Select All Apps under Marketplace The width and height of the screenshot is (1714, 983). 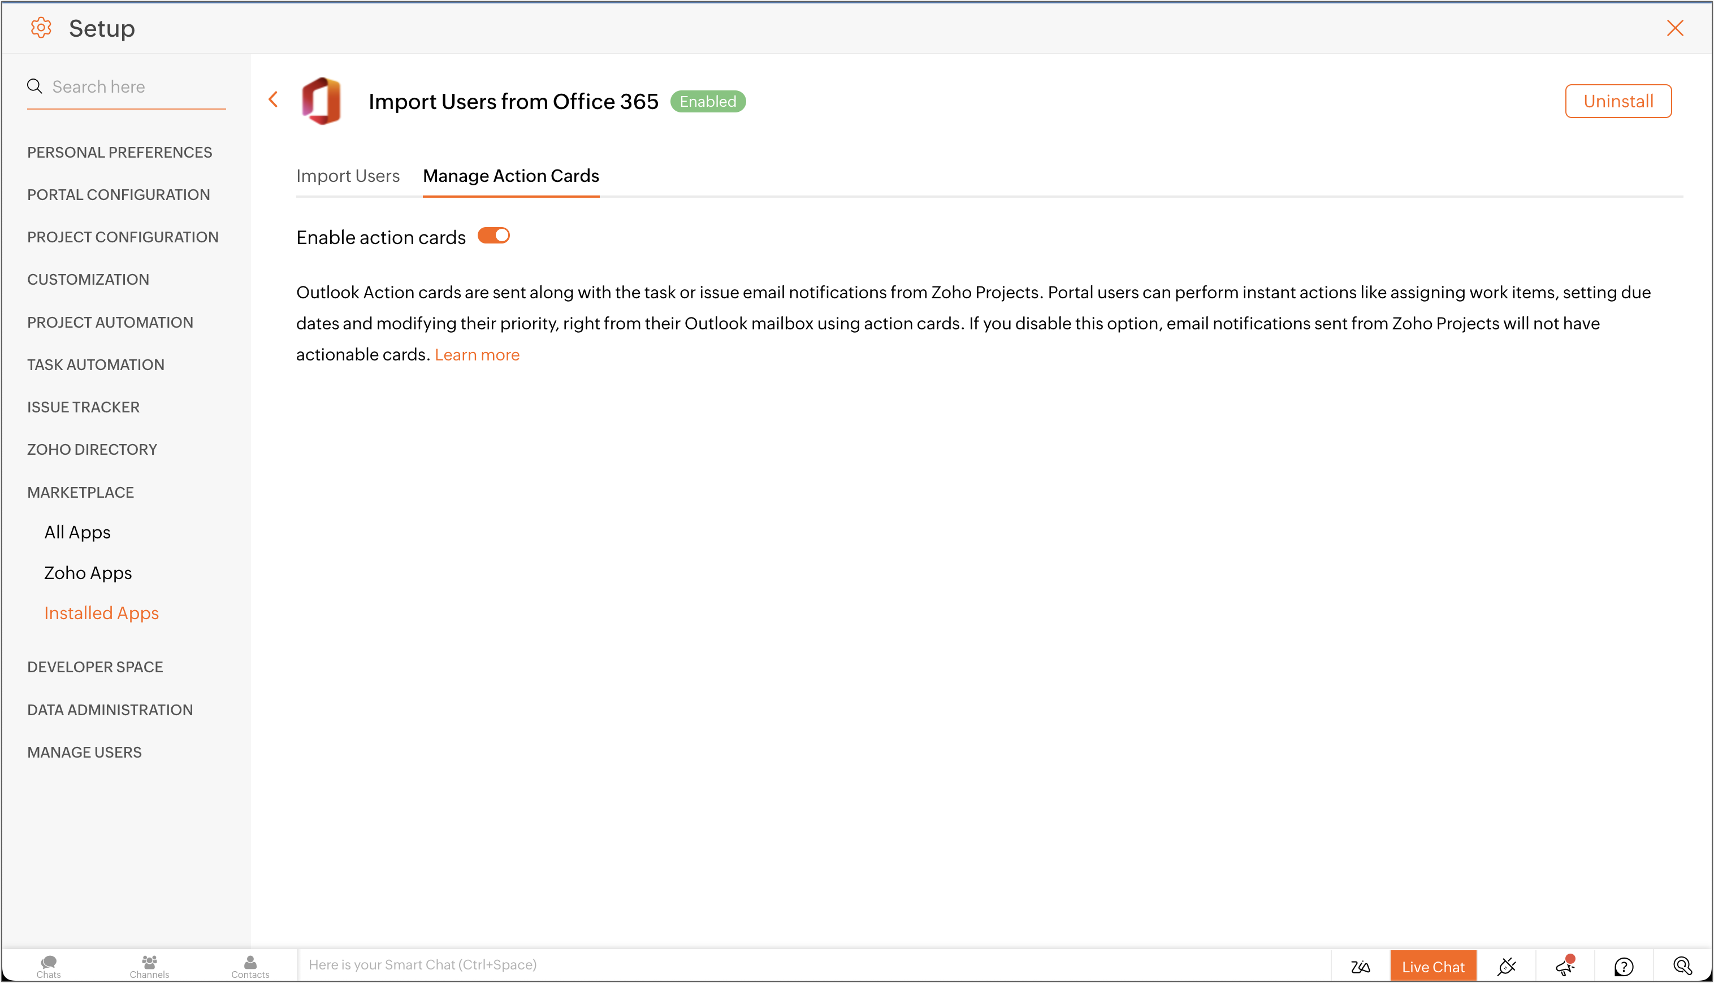point(77,532)
